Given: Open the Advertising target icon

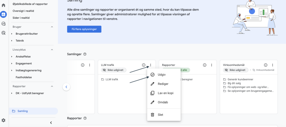Looking at the screenshot, I should 4,33.
